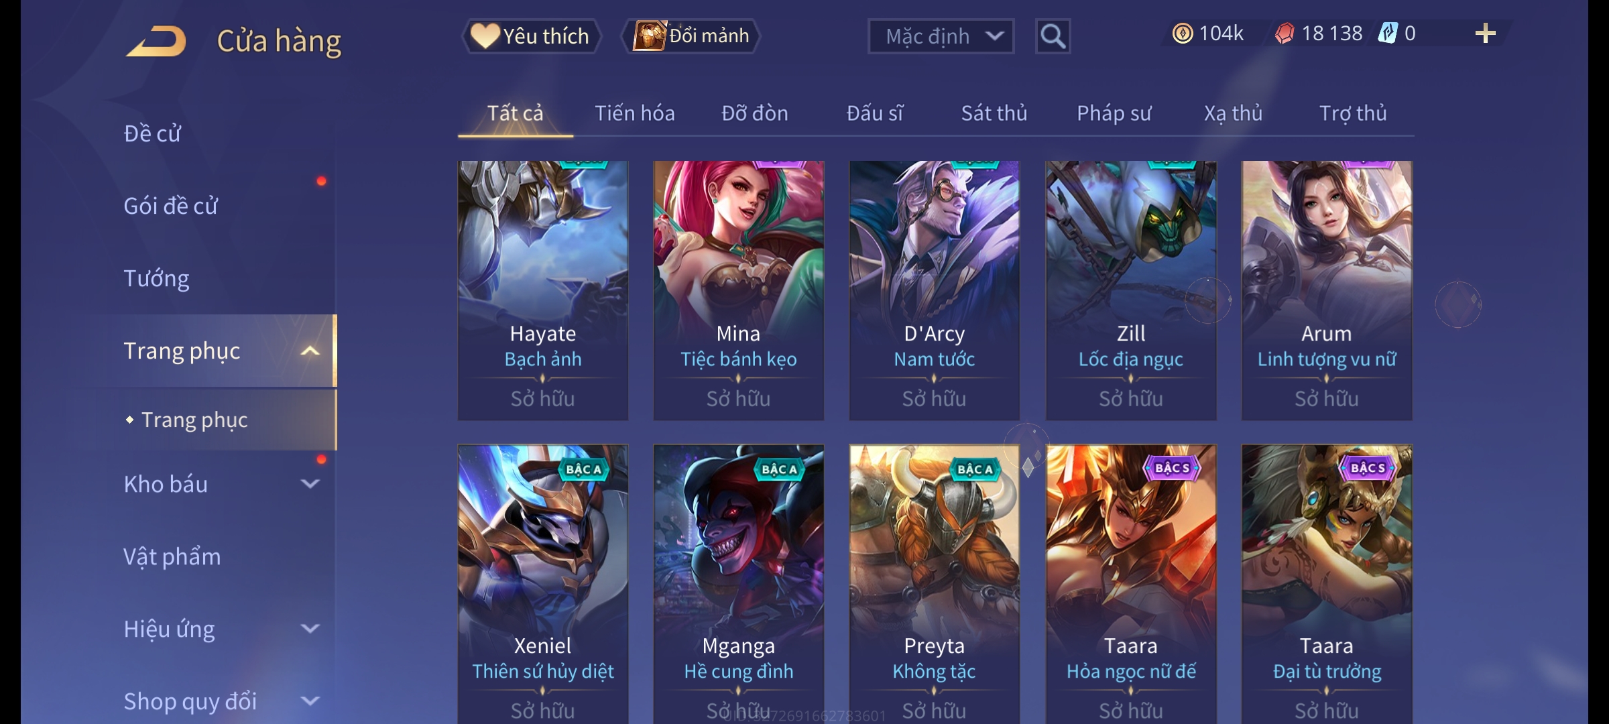
Task: Expand the Hiệu ứng sidebar section
Action: (x=310, y=628)
